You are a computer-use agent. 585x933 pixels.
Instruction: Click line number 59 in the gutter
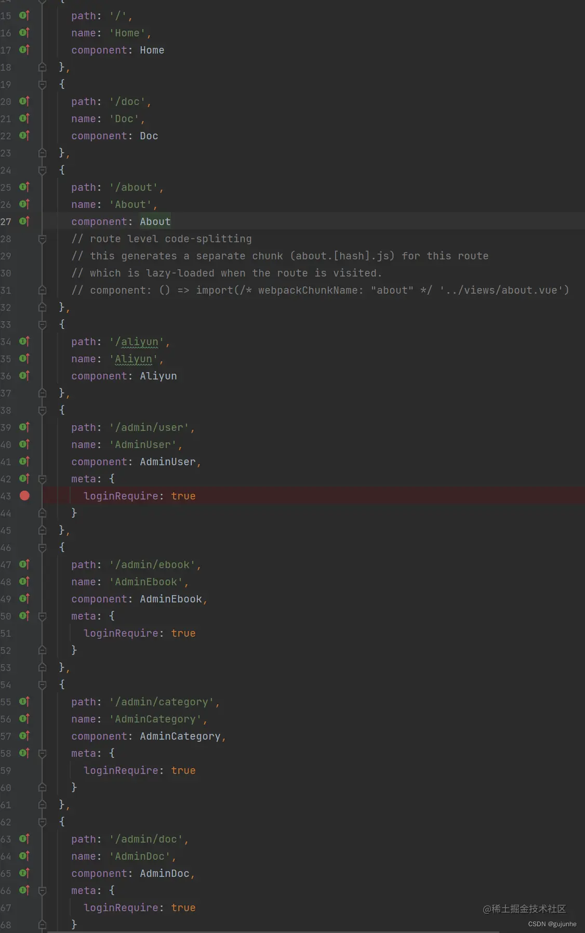6,770
